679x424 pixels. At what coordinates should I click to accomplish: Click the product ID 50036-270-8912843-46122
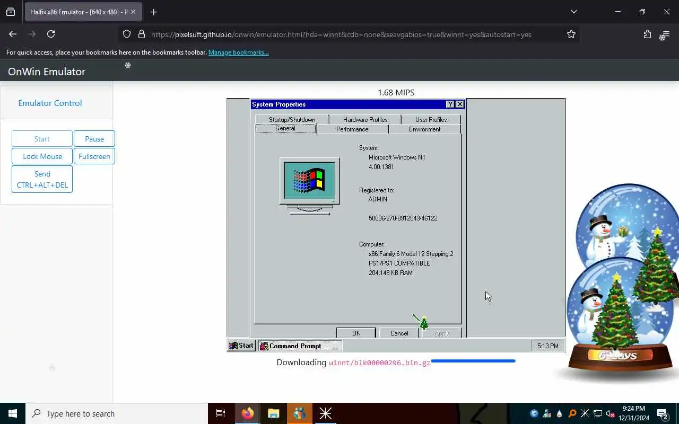[x=403, y=218]
